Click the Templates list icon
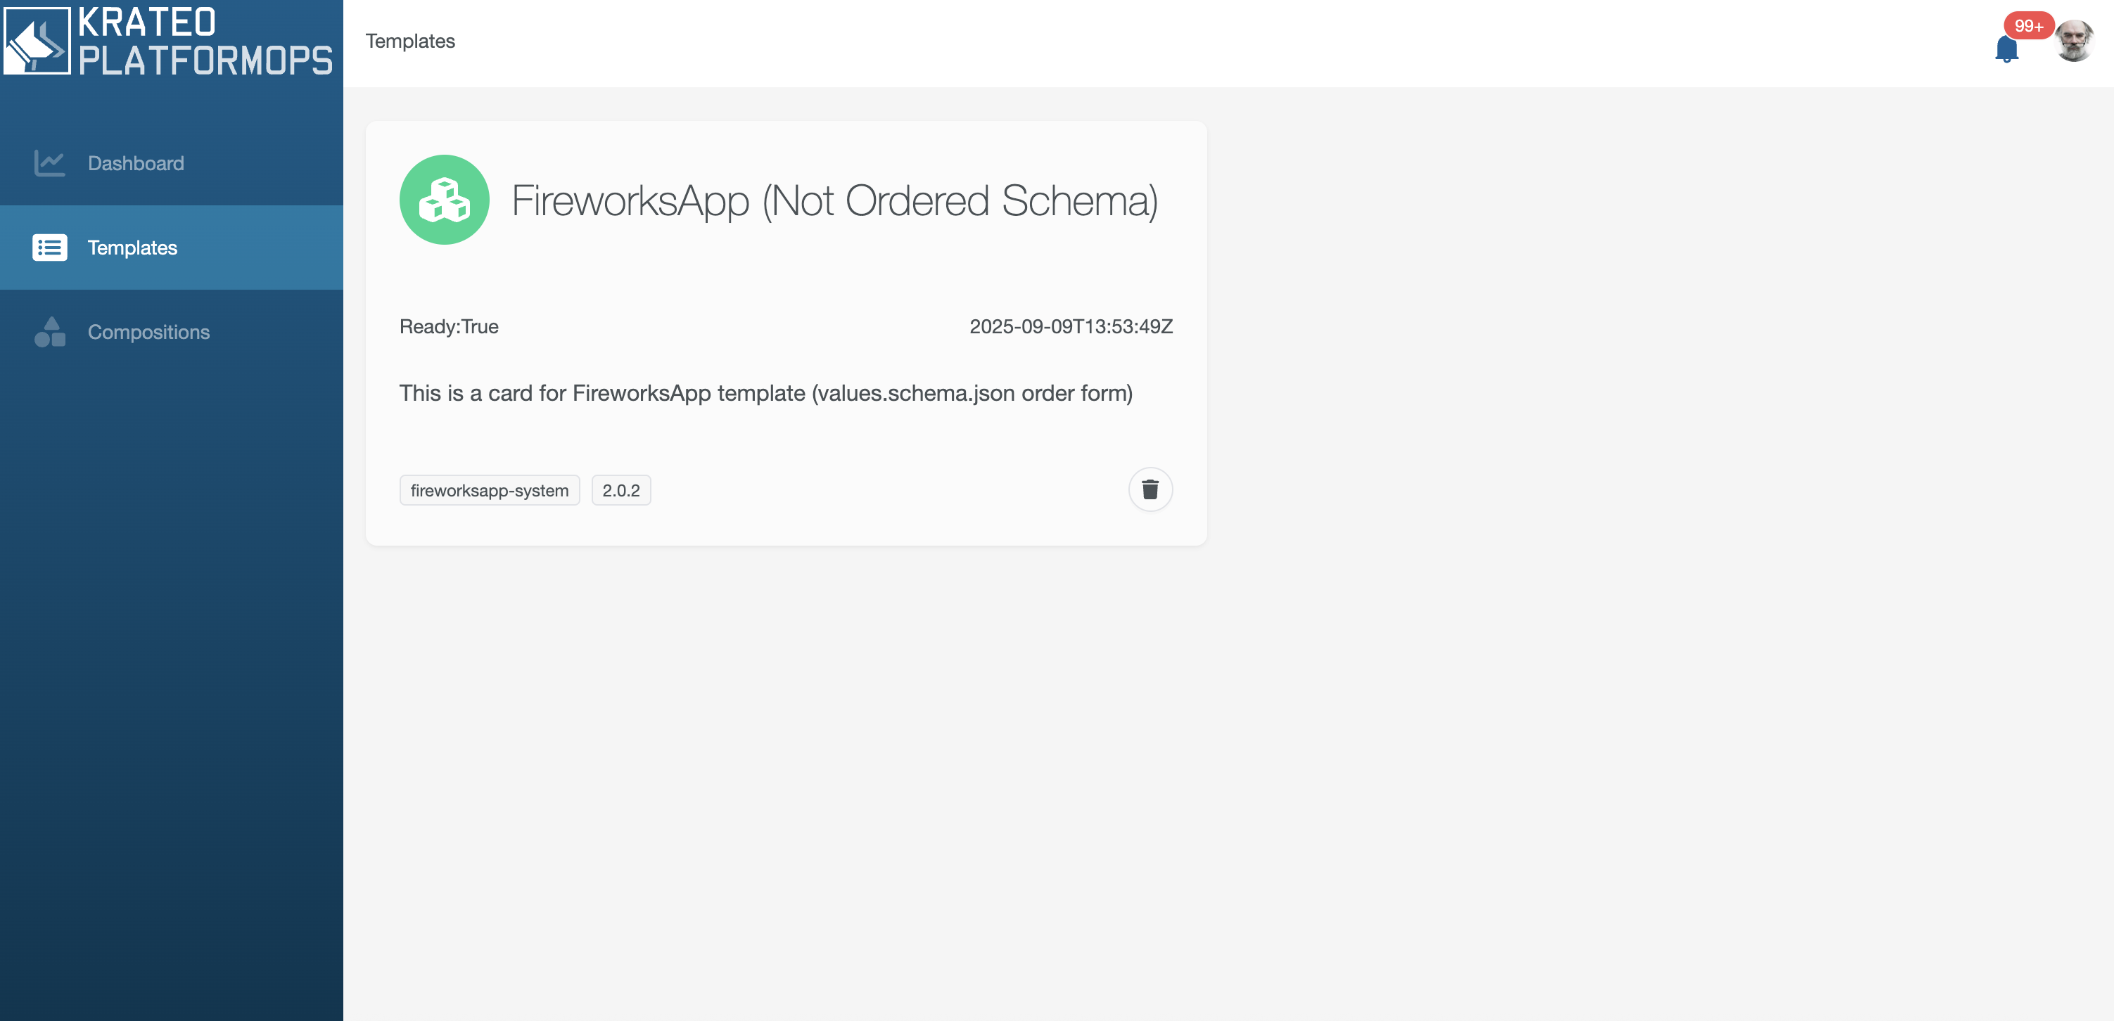 coord(49,248)
